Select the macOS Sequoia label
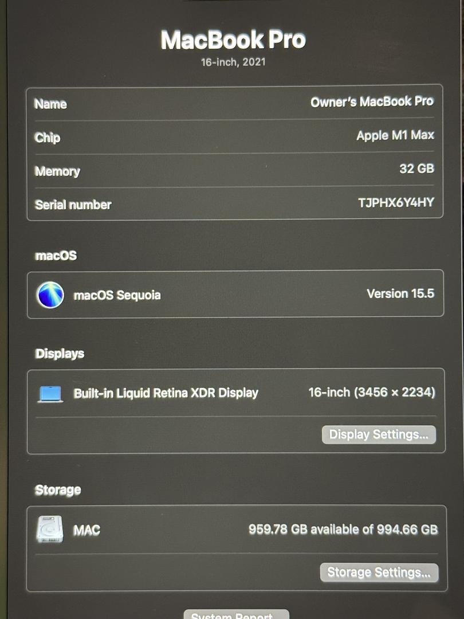The image size is (464, 619). pos(117,295)
